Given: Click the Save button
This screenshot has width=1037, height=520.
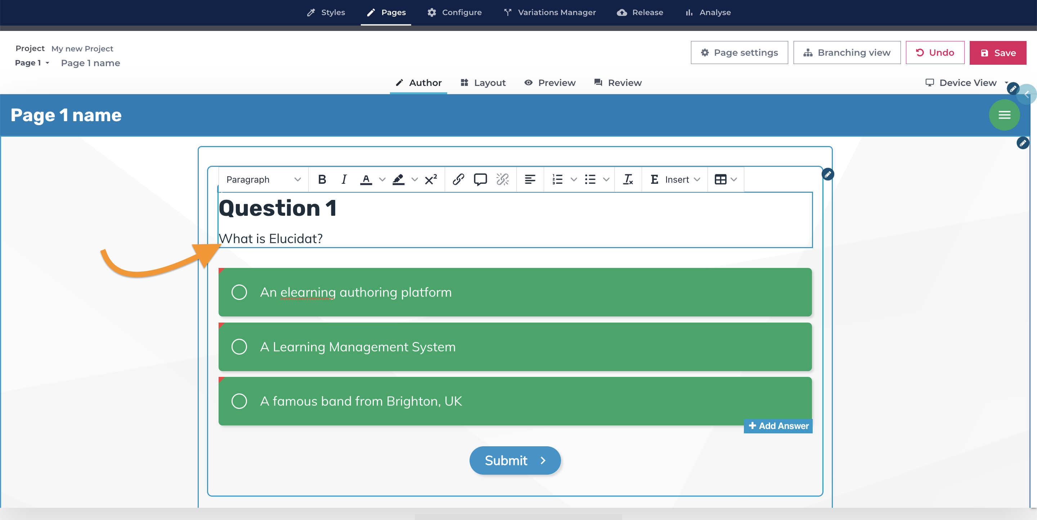Looking at the screenshot, I should click(x=997, y=53).
